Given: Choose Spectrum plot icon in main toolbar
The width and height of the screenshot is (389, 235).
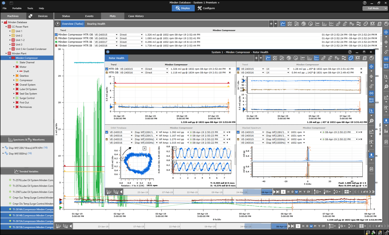Looking at the screenshot, I should [324, 24].
